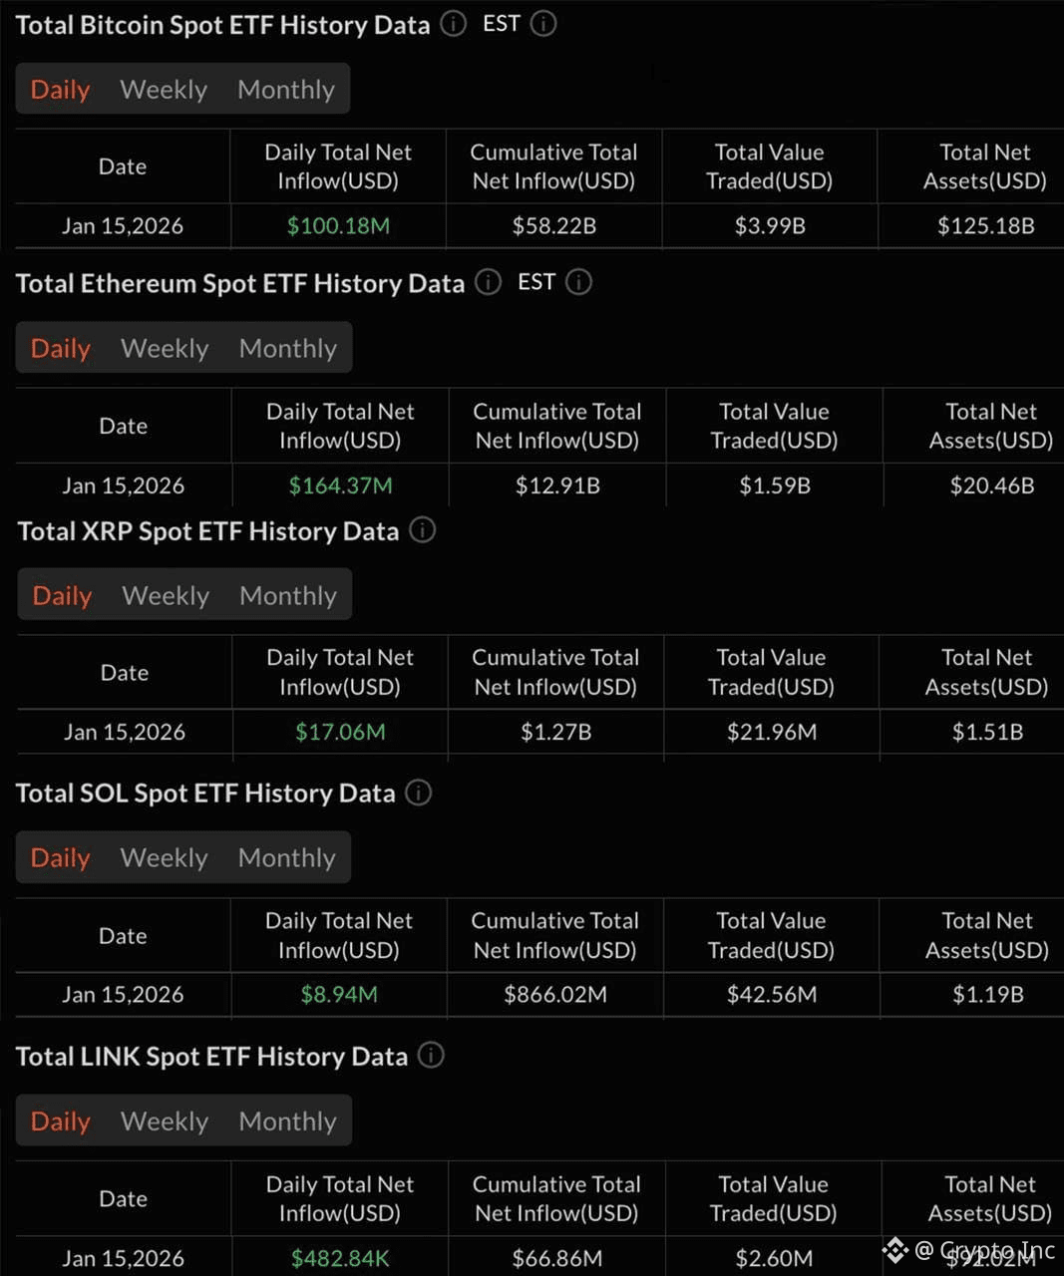Image resolution: width=1064 pixels, height=1276 pixels.
Task: Click info icon beside Ethereum Spot ETF title
Action: [x=488, y=282]
